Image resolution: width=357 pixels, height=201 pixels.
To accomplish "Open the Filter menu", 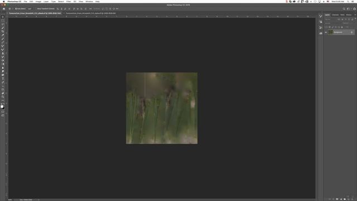I will pyautogui.click(x=69, y=1).
